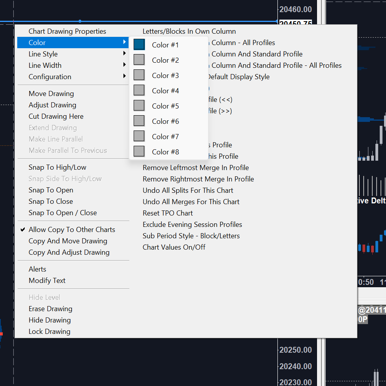Expand the Line Width submenu
The image size is (386, 386).
click(x=73, y=65)
